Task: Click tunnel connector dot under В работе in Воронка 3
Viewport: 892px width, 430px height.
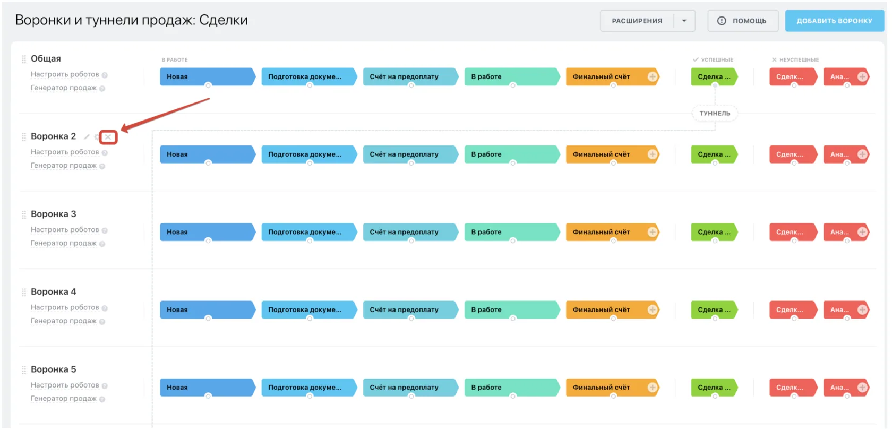Action: [x=513, y=241]
